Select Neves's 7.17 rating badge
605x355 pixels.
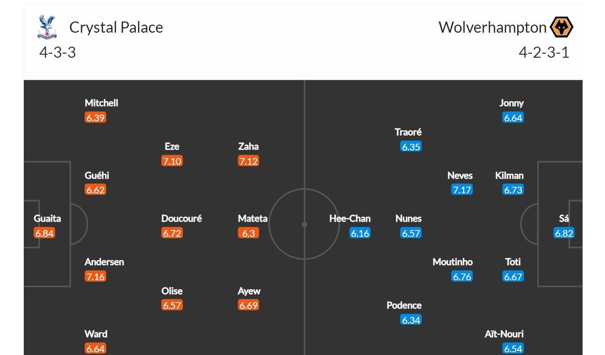click(462, 190)
